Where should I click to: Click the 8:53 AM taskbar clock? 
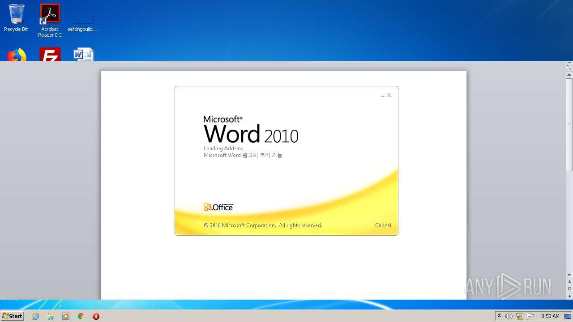(x=550, y=316)
